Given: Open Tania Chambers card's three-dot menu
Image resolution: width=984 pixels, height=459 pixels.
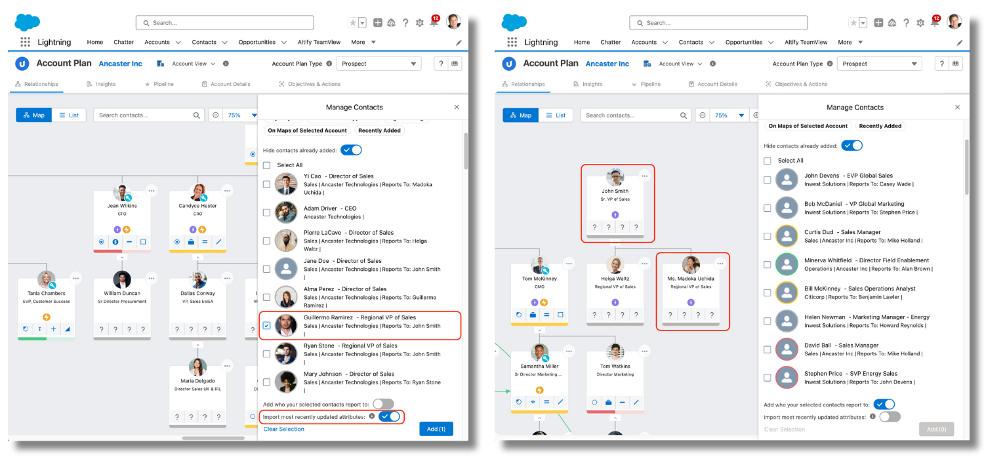Looking at the screenshot, I should [x=76, y=278].
